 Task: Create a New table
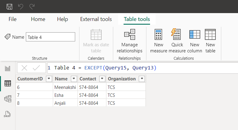tap(210, 41)
